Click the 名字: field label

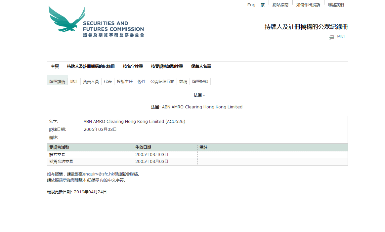click(x=54, y=122)
